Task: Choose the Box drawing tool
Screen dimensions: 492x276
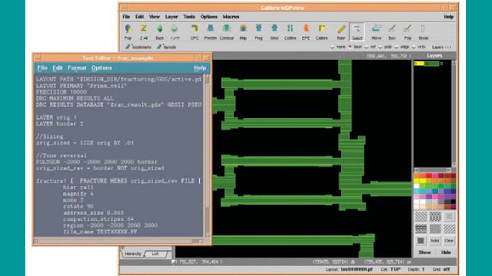Action: (x=392, y=32)
